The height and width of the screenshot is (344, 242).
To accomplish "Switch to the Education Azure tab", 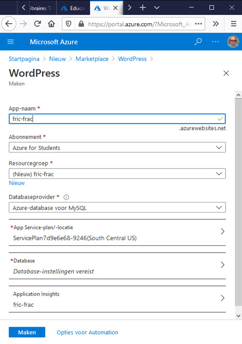I will pos(73,8).
